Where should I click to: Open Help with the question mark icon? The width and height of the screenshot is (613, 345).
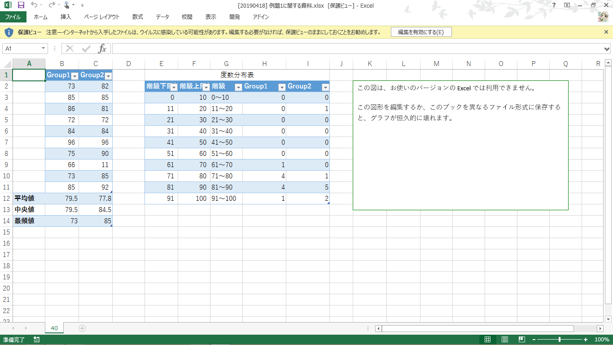(554, 5)
